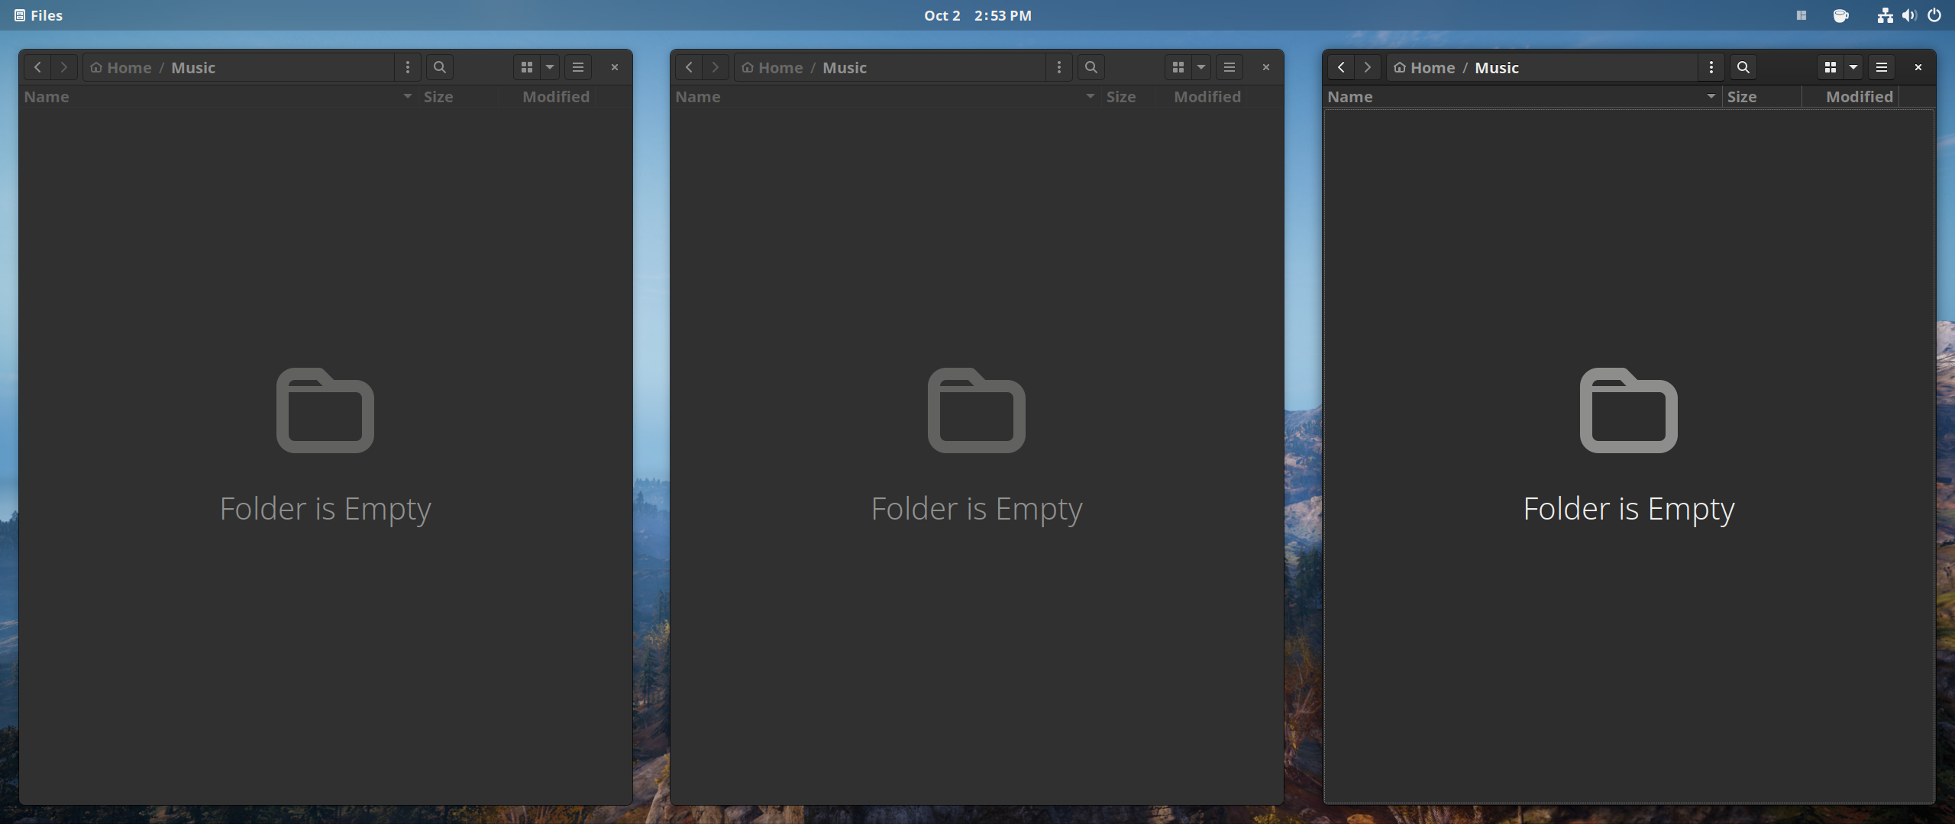Click Home breadcrumb in middle window
The image size is (1955, 824).
(x=772, y=68)
